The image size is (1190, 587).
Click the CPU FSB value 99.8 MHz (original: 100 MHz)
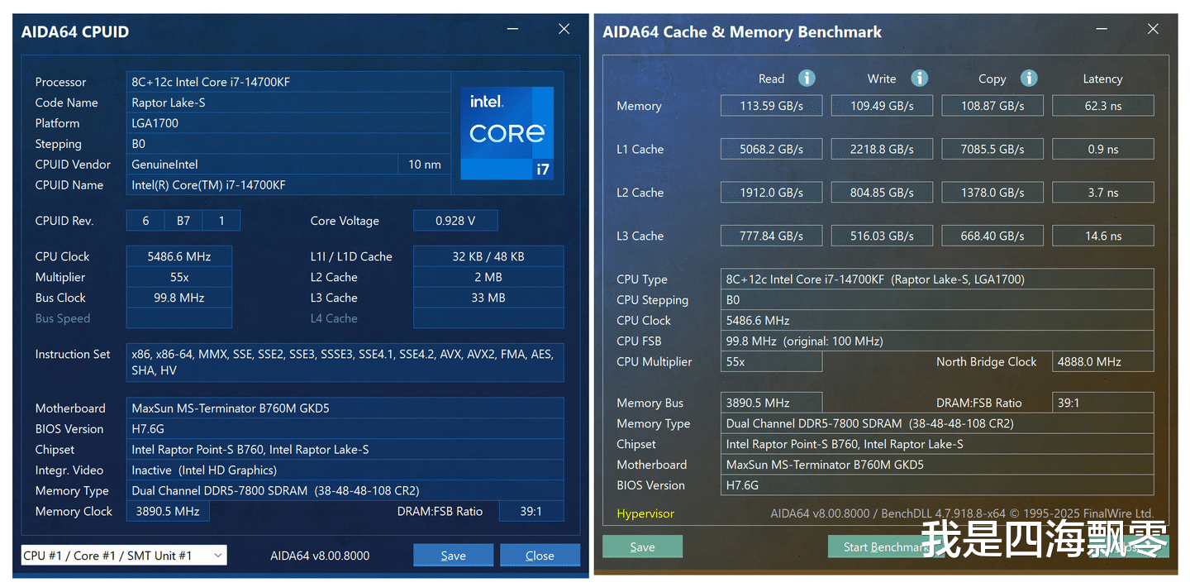(937, 341)
